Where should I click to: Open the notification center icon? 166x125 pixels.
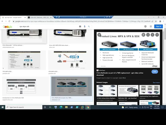(163, 107)
